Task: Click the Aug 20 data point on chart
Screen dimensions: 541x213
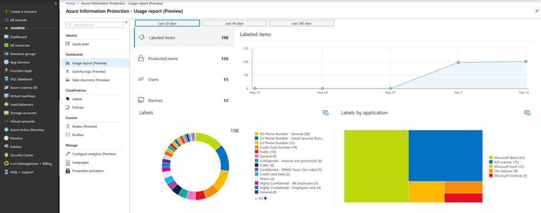Action: click(x=322, y=88)
